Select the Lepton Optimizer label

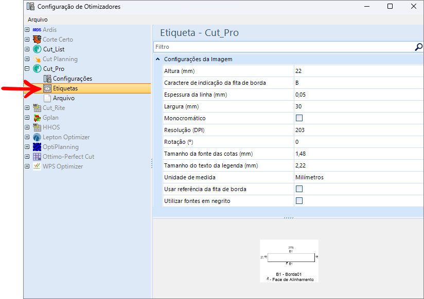coord(66,137)
